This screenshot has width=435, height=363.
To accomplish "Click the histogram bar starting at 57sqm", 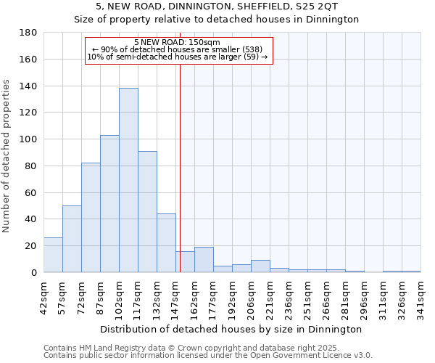I will coord(72,239).
